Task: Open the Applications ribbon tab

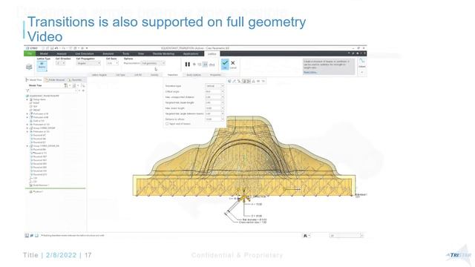Action: pyautogui.click(x=191, y=53)
